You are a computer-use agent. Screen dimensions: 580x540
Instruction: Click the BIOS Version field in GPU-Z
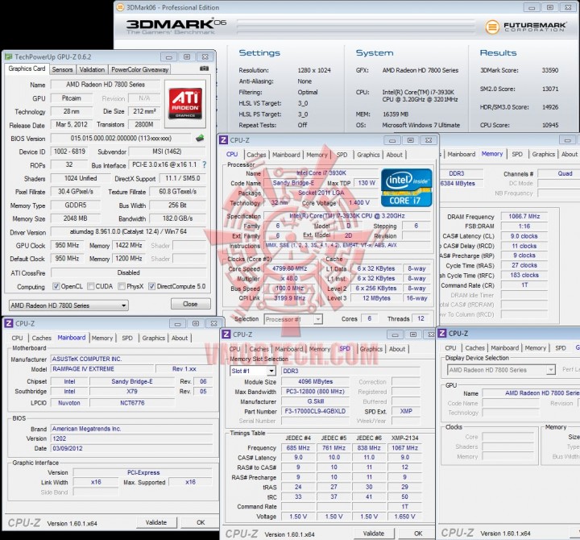[121, 139]
